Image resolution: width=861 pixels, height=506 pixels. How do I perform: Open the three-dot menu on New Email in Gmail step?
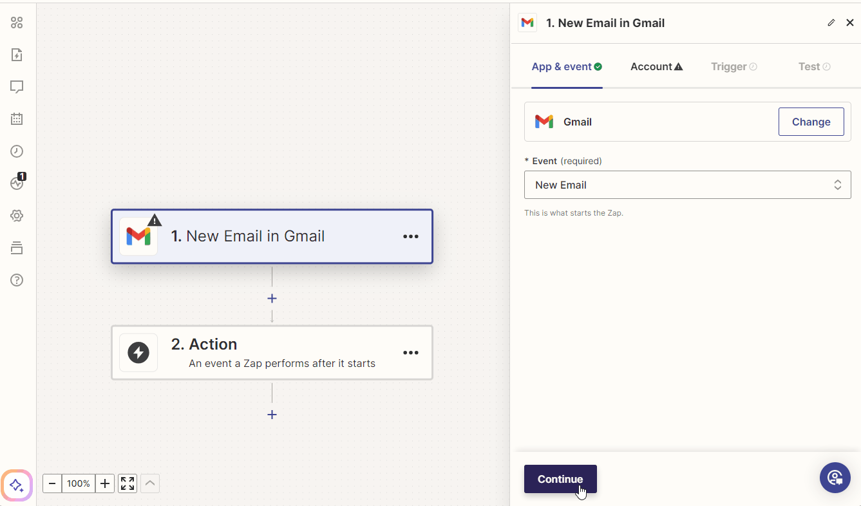click(411, 236)
